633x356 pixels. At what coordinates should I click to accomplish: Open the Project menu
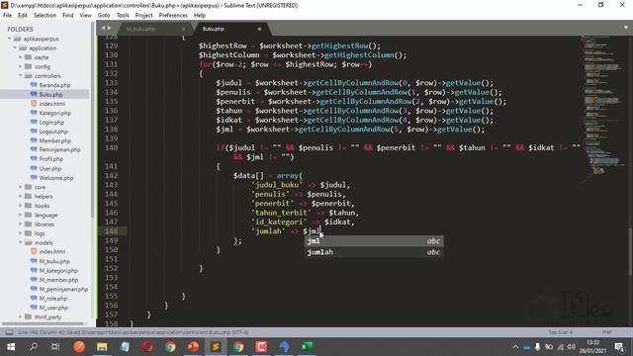click(143, 16)
